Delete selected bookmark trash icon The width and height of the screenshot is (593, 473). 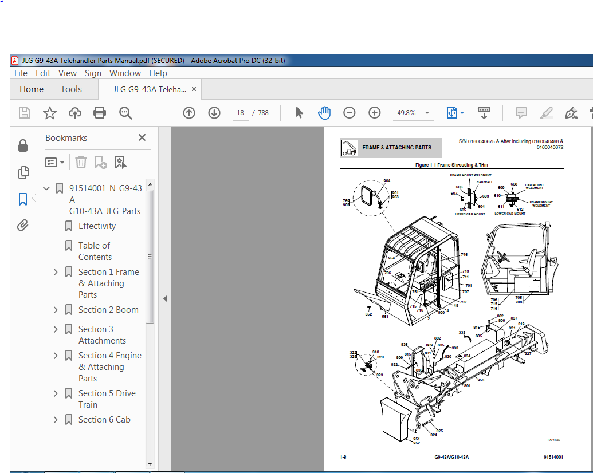coord(81,162)
